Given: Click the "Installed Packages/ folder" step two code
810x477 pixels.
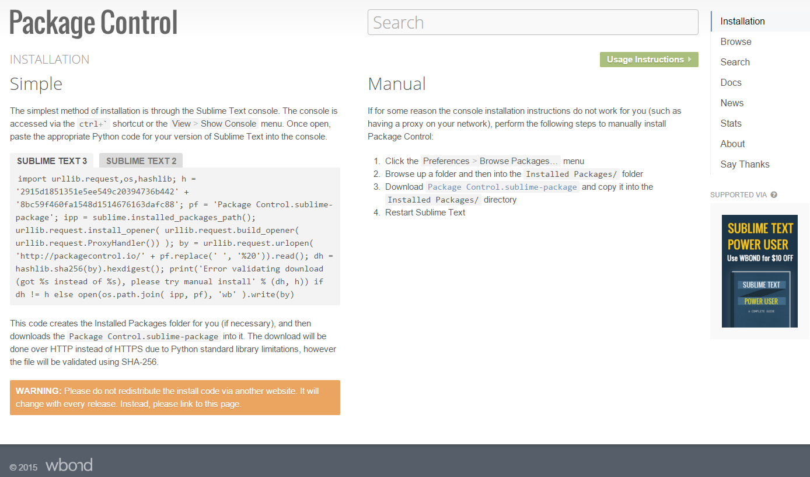Looking at the screenshot, I should tap(572, 174).
